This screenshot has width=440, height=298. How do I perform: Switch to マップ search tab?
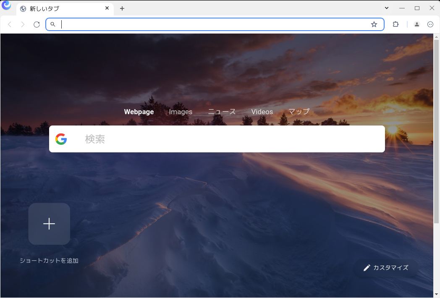299,112
